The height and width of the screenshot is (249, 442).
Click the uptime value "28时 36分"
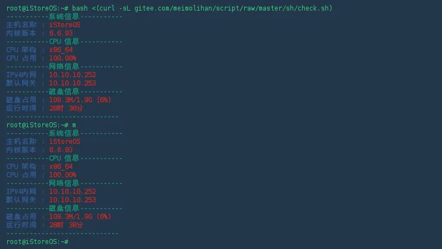[66, 108]
